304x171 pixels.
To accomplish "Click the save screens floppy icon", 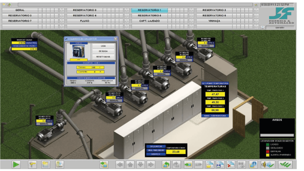I will [x=220, y=165].
